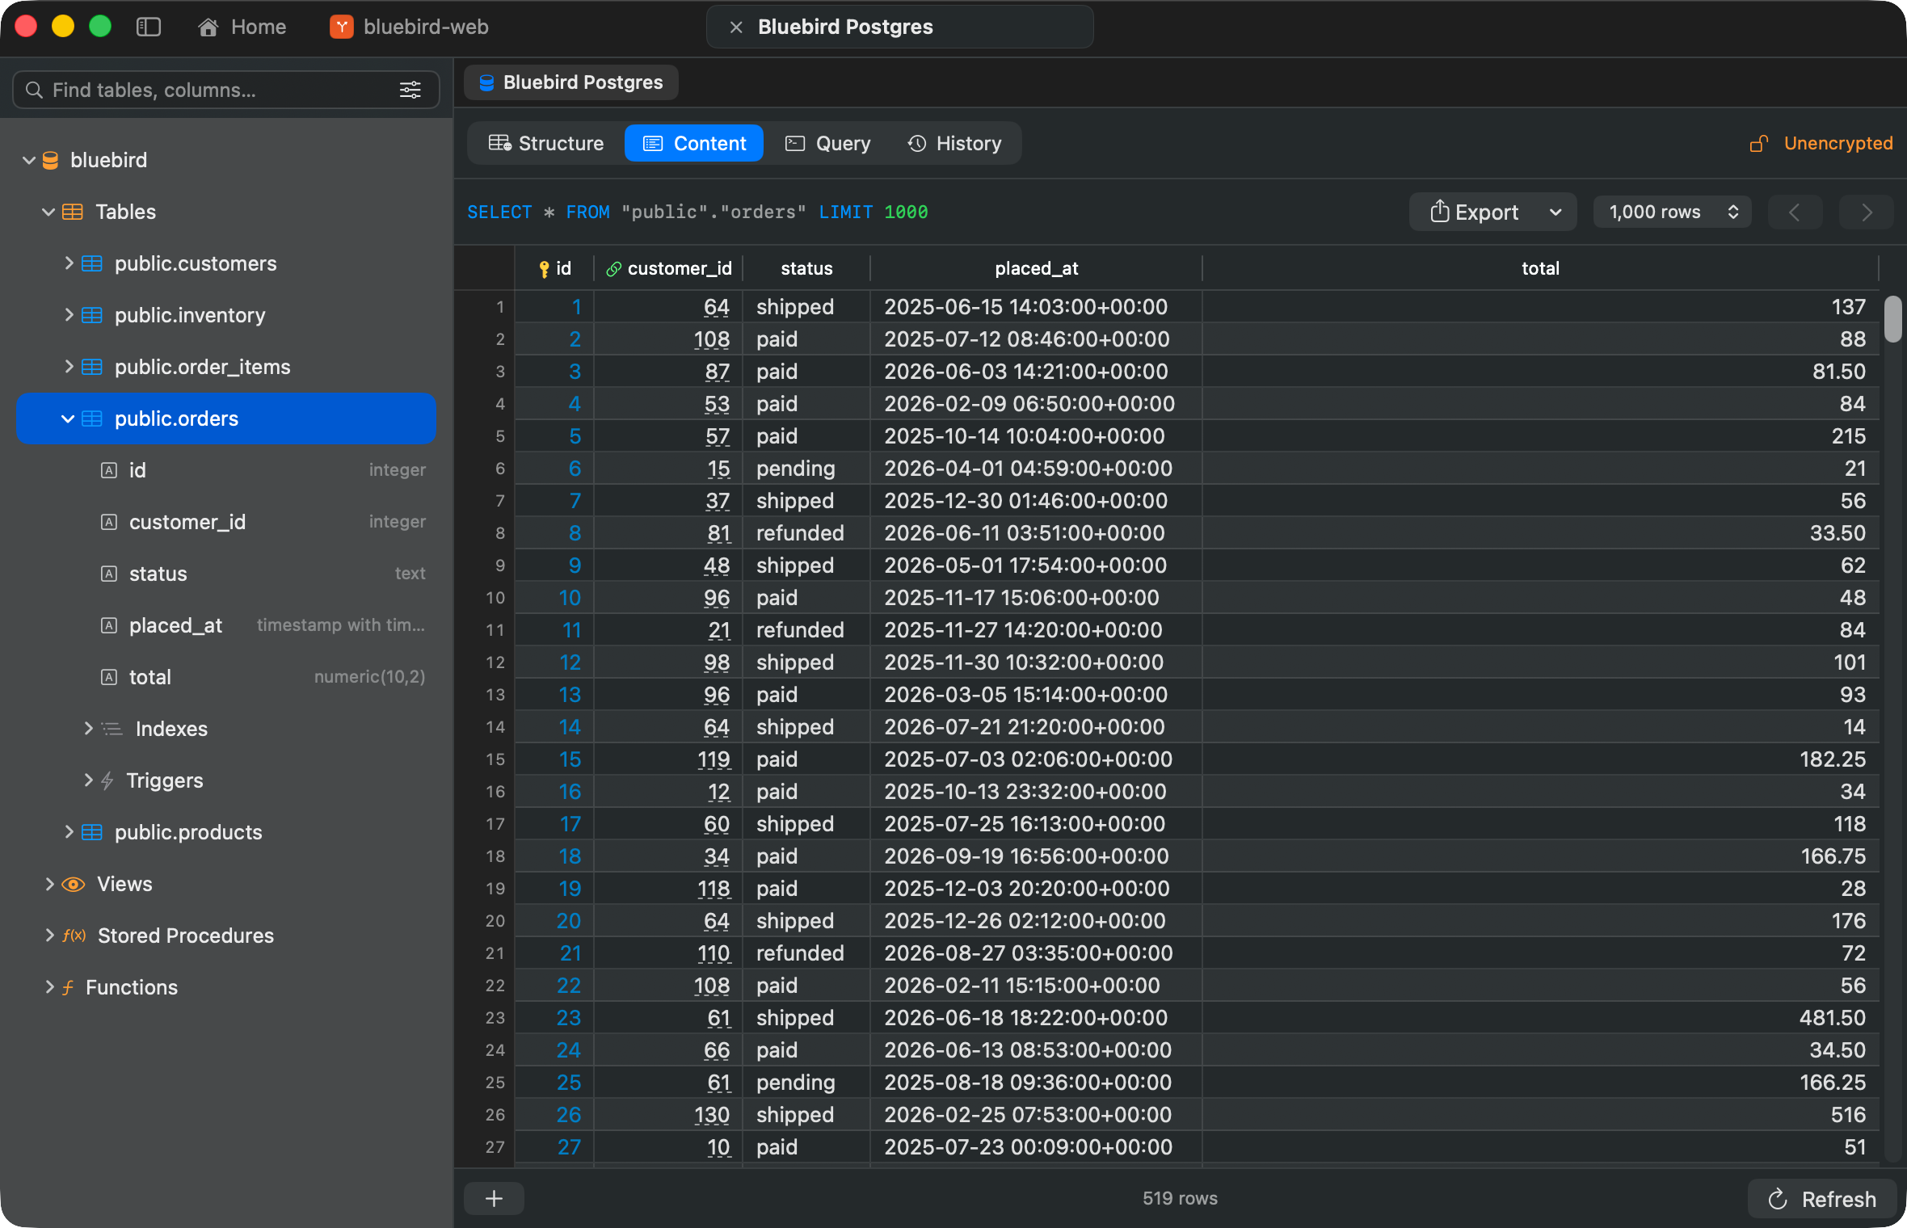1907x1228 pixels.
Task: Switch to the Content tab
Action: [x=694, y=143]
